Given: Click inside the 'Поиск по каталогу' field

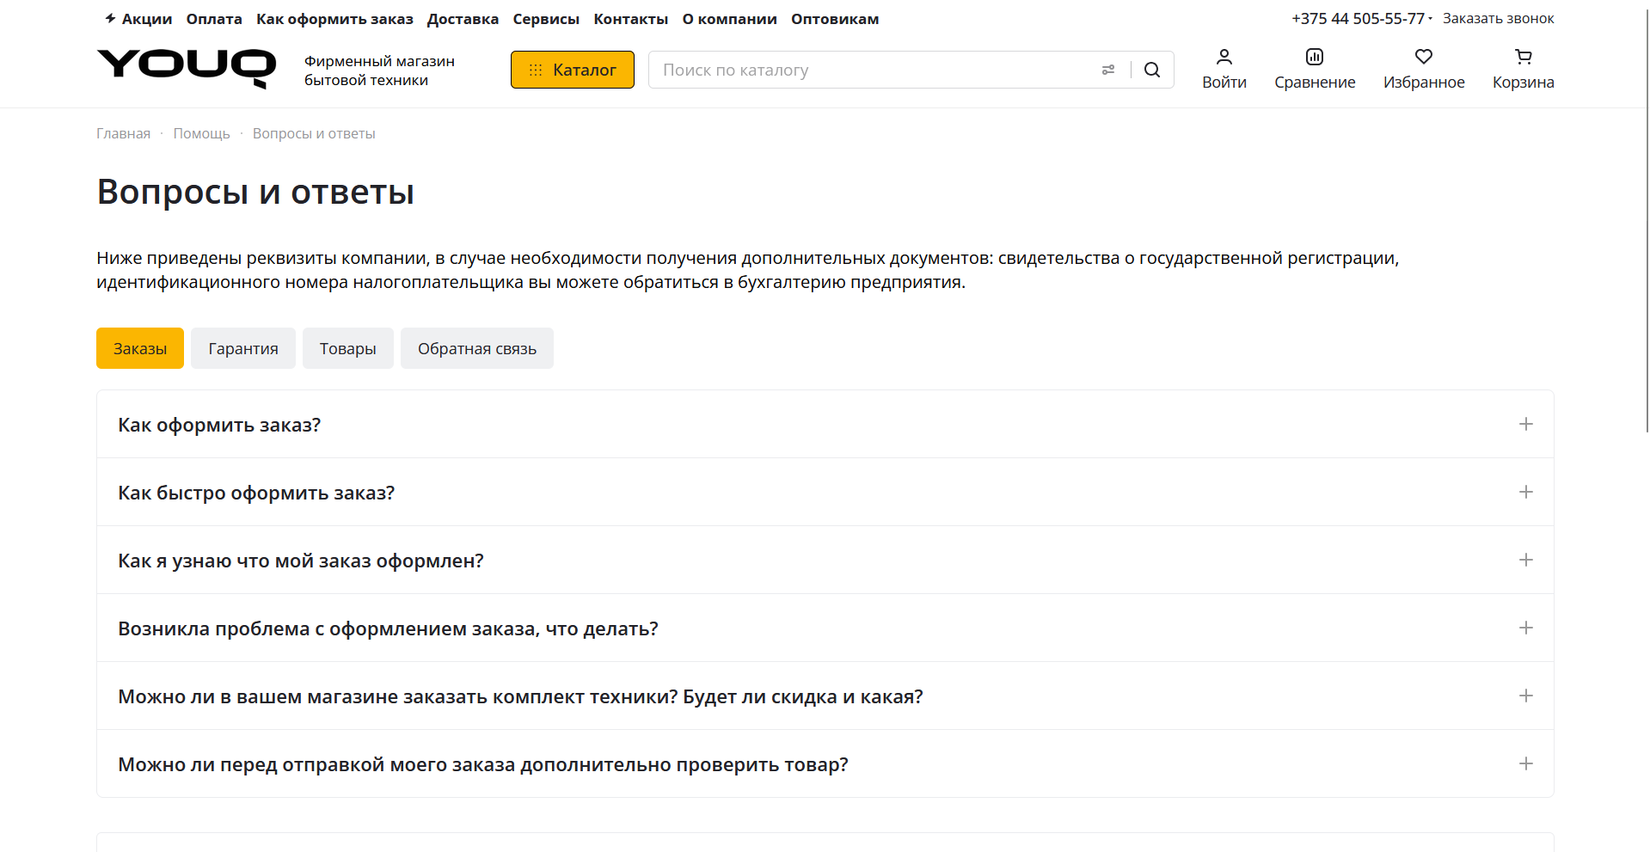Looking at the screenshot, I should [860, 70].
